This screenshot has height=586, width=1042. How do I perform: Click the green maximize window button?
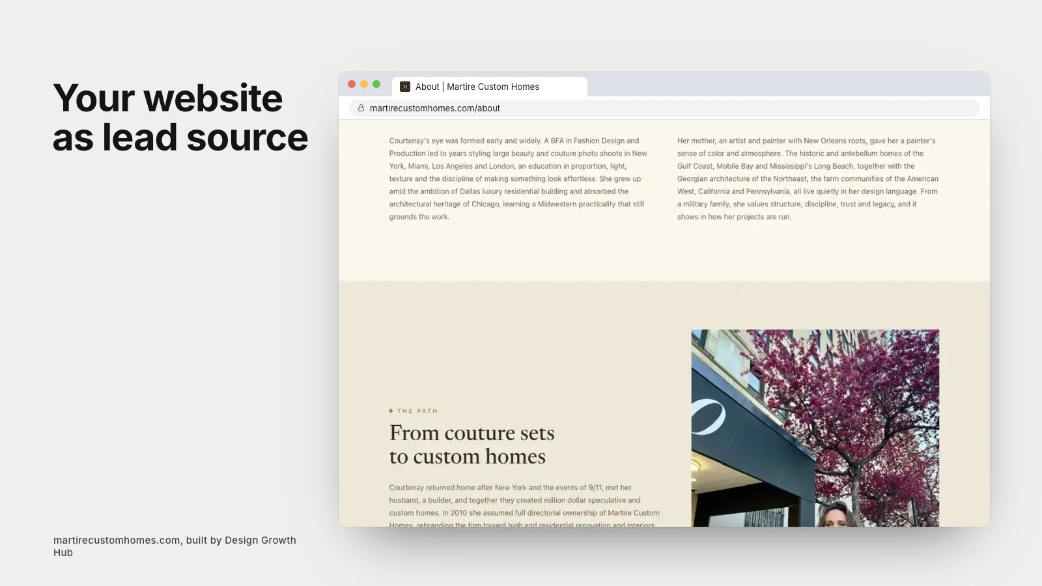376,84
